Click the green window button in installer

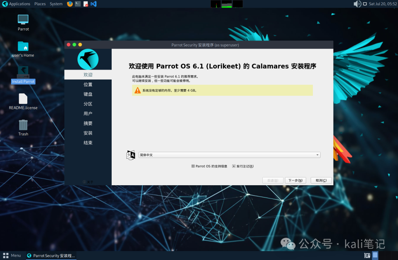74,45
